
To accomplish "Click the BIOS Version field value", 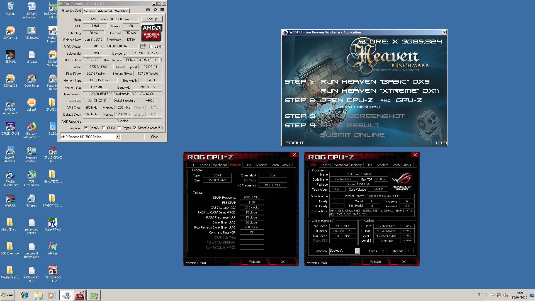I will [111, 46].
